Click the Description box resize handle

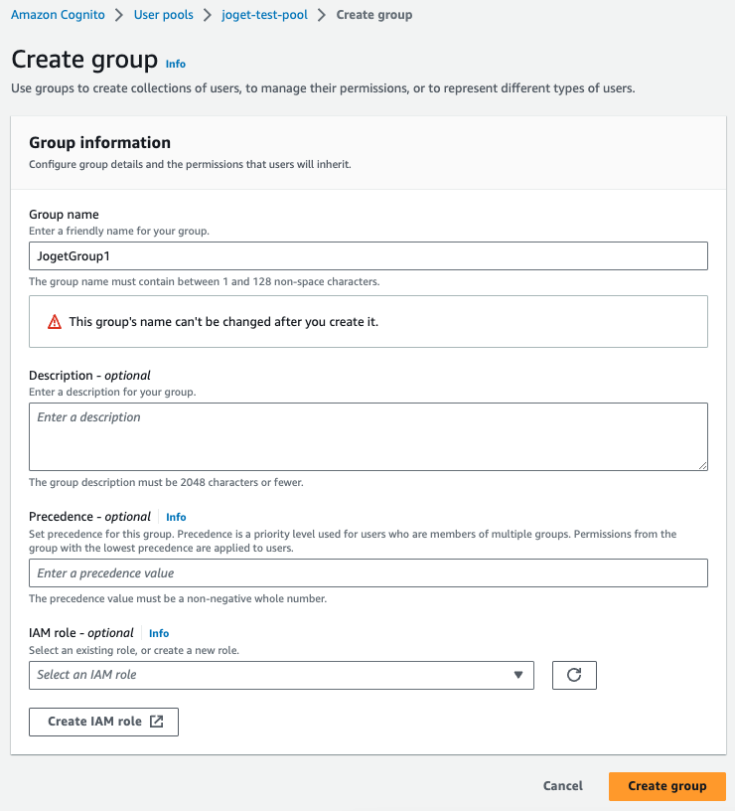702,464
